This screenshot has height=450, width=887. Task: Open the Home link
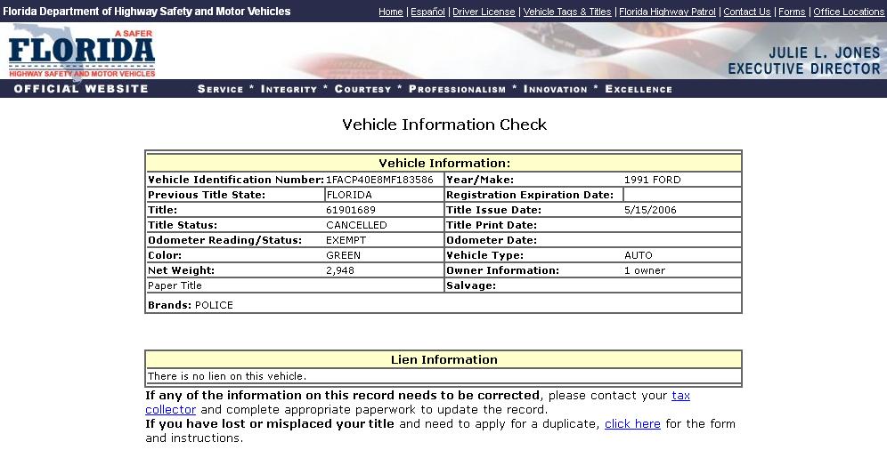(390, 12)
